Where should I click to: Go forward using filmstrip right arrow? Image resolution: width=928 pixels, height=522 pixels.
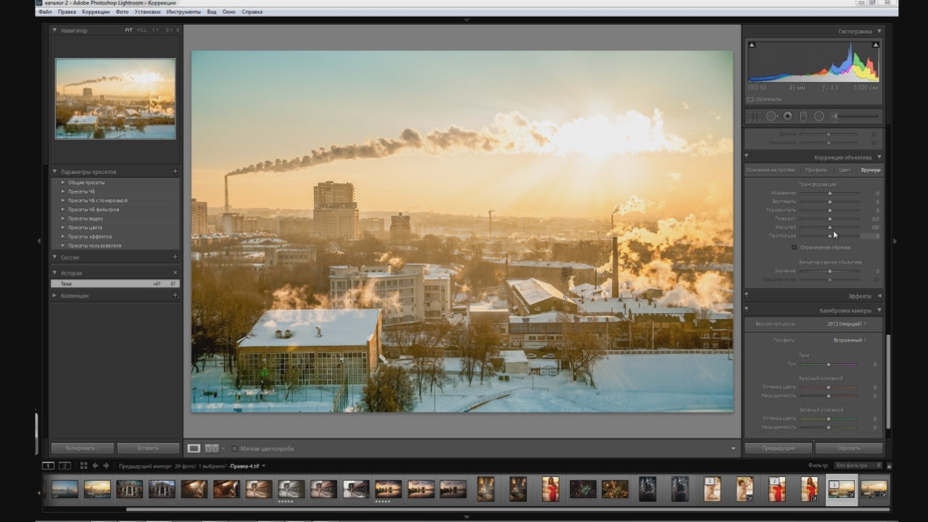[106, 465]
